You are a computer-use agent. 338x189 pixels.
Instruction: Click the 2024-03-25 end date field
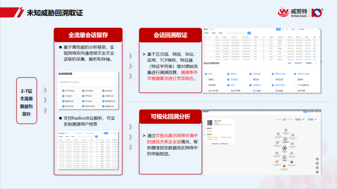[290, 119]
